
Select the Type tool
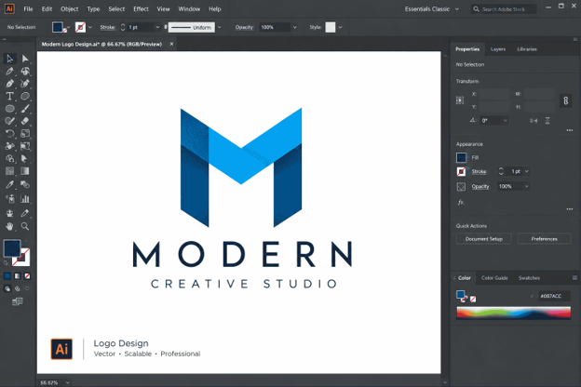click(9, 97)
